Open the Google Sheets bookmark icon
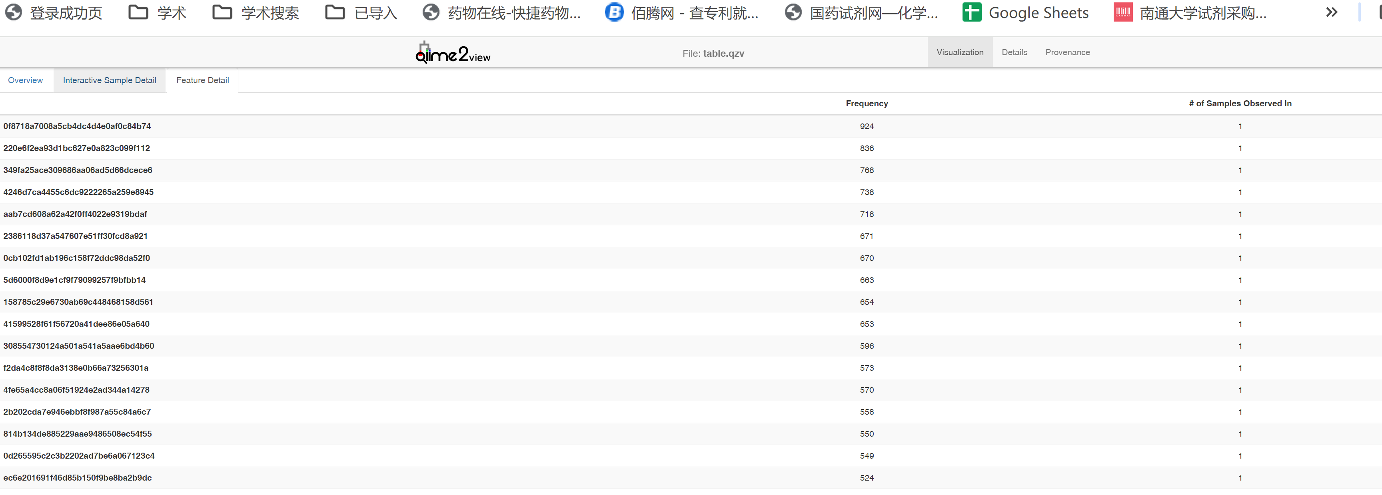1382x495 pixels. 971,12
